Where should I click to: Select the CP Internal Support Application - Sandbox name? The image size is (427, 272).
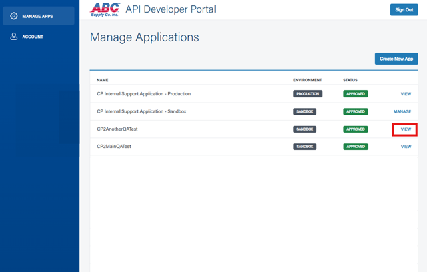(x=141, y=111)
